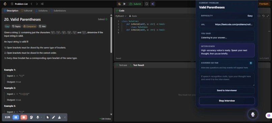This screenshot has width=272, height=123.
Task: Click the problem URL field
Action: pos(227,25)
